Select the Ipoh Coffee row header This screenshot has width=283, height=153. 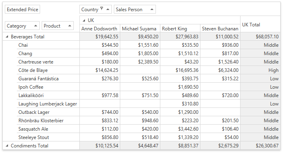48,87
